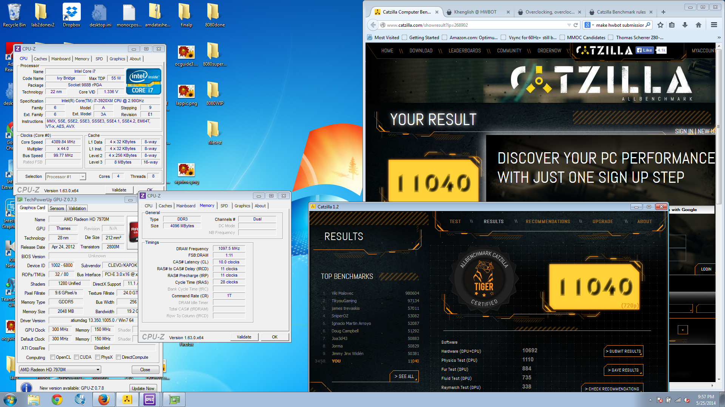Open Windows Explorer from taskbar

(34, 399)
